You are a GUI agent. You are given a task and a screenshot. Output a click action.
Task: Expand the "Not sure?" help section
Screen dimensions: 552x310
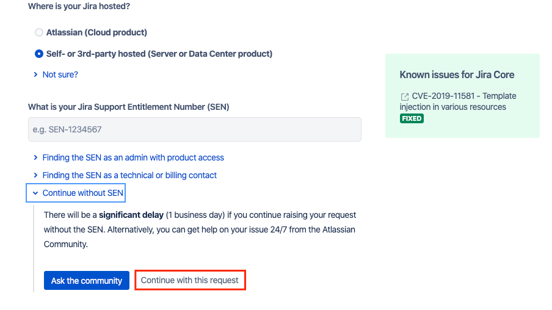tap(60, 74)
